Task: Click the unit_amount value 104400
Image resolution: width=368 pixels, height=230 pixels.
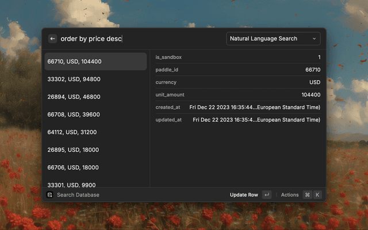Action: 310,95
